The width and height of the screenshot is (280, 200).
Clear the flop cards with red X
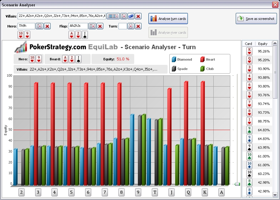pyautogui.click(x=100, y=26)
